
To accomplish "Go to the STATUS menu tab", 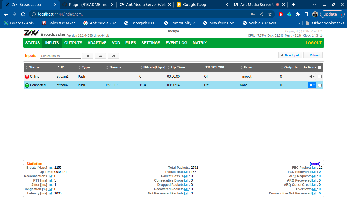I will [32, 43].
